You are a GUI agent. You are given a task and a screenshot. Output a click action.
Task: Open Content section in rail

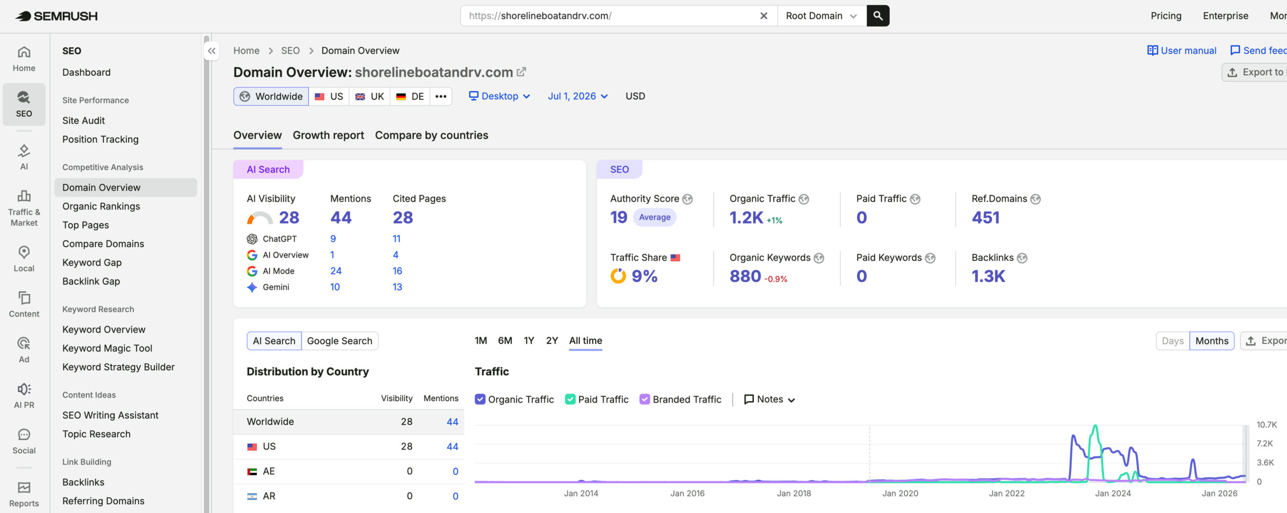coord(24,305)
